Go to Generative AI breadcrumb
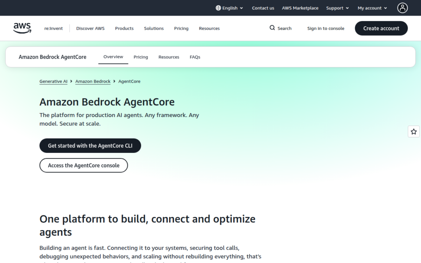The width and height of the screenshot is (421, 263). 53,81
